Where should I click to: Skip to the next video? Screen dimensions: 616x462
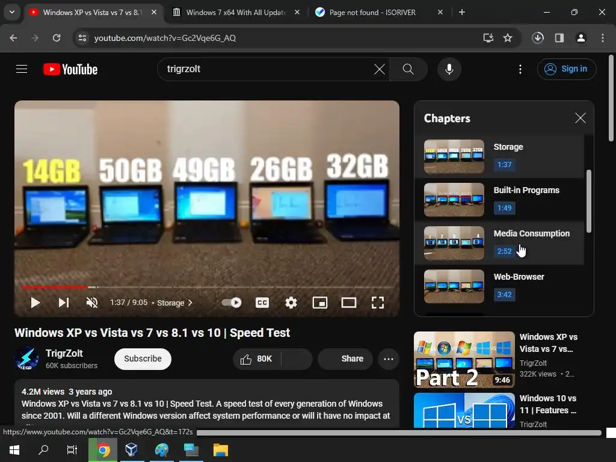point(64,303)
